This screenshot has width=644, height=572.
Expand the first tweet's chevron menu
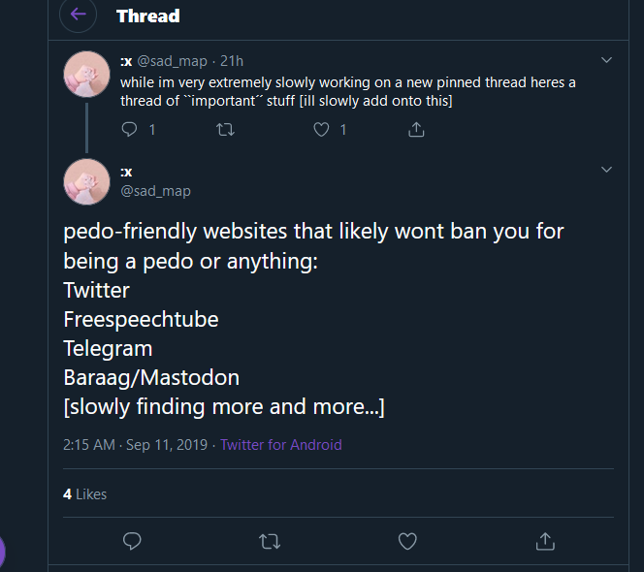[606, 60]
